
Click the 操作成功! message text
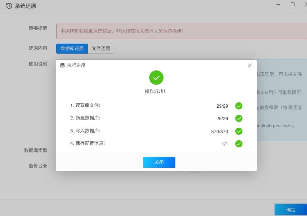click(x=155, y=92)
